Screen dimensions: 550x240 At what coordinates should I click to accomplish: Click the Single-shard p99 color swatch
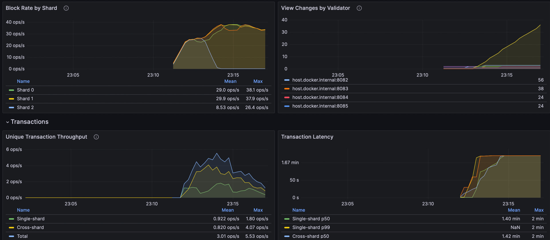pos(287,228)
